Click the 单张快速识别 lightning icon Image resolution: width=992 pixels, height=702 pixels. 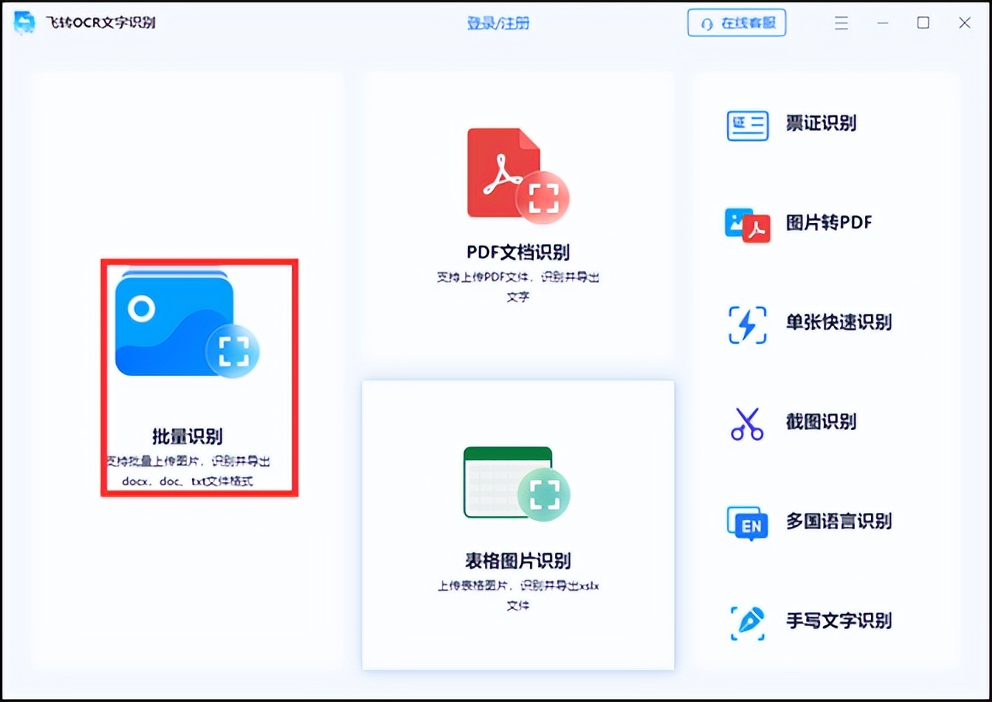(746, 323)
